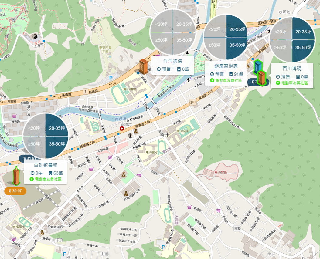Click the $30.07 orange price tag
The height and width of the screenshot is (259, 320).
(x=15, y=191)
